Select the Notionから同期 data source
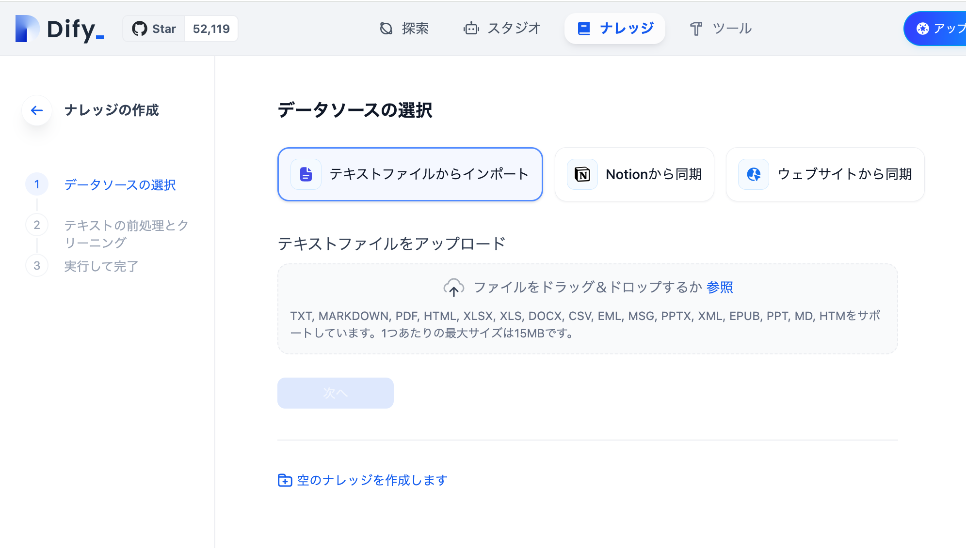Viewport: 966px width, 548px height. (634, 174)
